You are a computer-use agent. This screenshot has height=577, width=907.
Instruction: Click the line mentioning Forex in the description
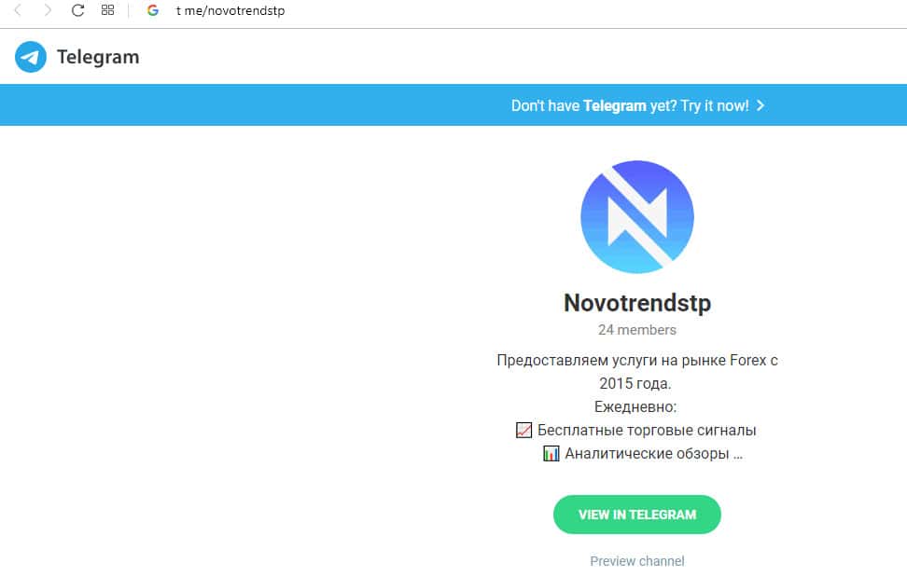pos(637,361)
